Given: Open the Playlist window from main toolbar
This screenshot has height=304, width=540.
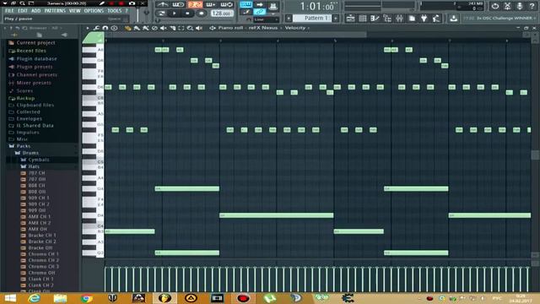Looking at the screenshot, I should click(x=351, y=18).
